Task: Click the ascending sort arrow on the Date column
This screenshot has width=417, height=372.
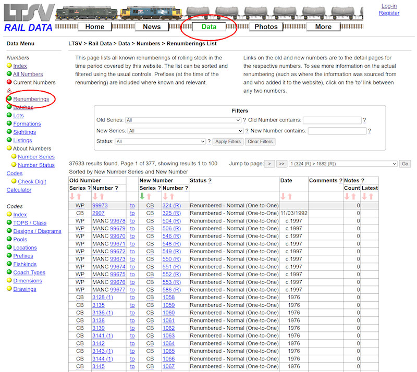Action: coord(290,197)
